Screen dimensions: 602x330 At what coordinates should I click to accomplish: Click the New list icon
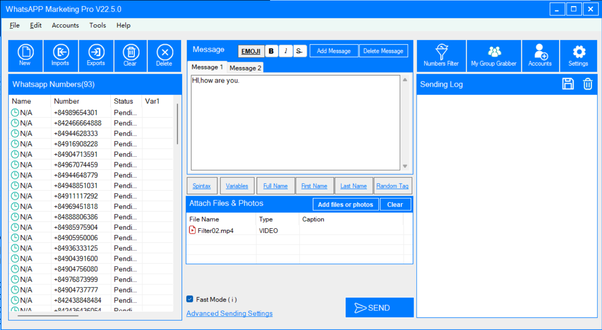click(x=25, y=55)
